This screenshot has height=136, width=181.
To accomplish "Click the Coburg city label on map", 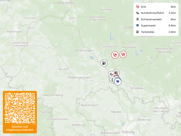I will [128, 132].
